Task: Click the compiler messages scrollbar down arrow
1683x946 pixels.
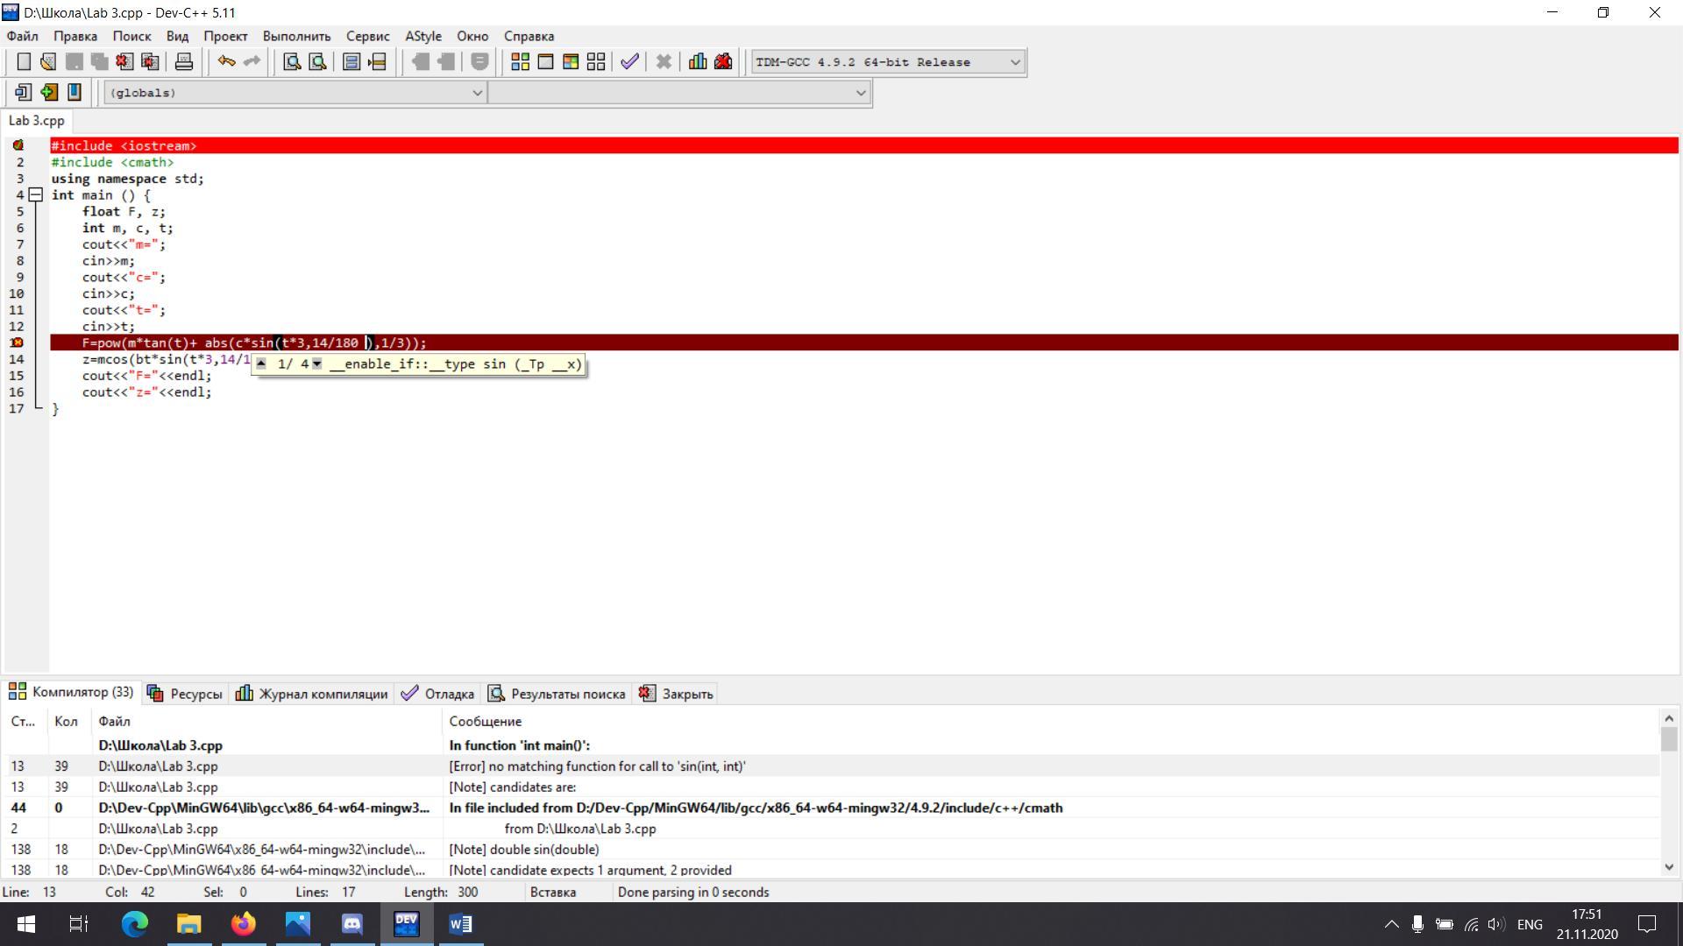Action: click(x=1668, y=867)
